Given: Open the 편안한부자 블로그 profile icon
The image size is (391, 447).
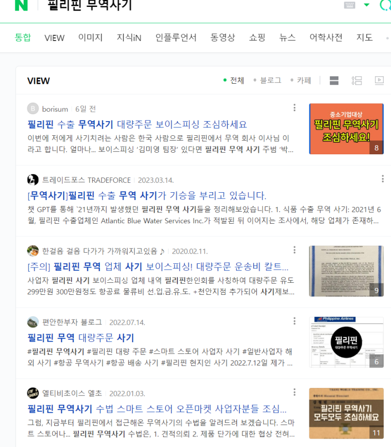Looking at the screenshot, I should (x=33, y=322).
